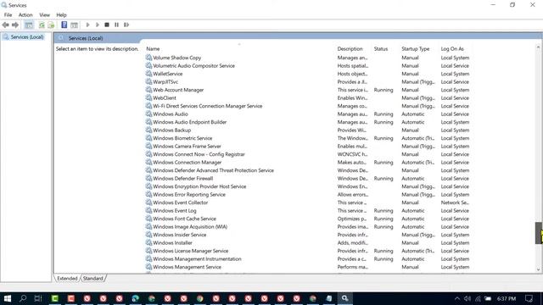The width and height of the screenshot is (543, 305).
Task: Select Services (Local) in the console tree
Action: [x=26, y=37]
